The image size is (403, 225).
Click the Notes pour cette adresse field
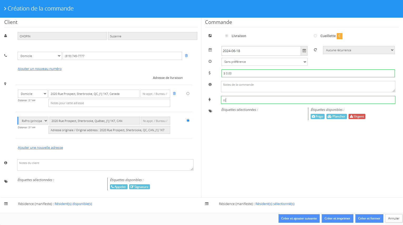pos(109,103)
